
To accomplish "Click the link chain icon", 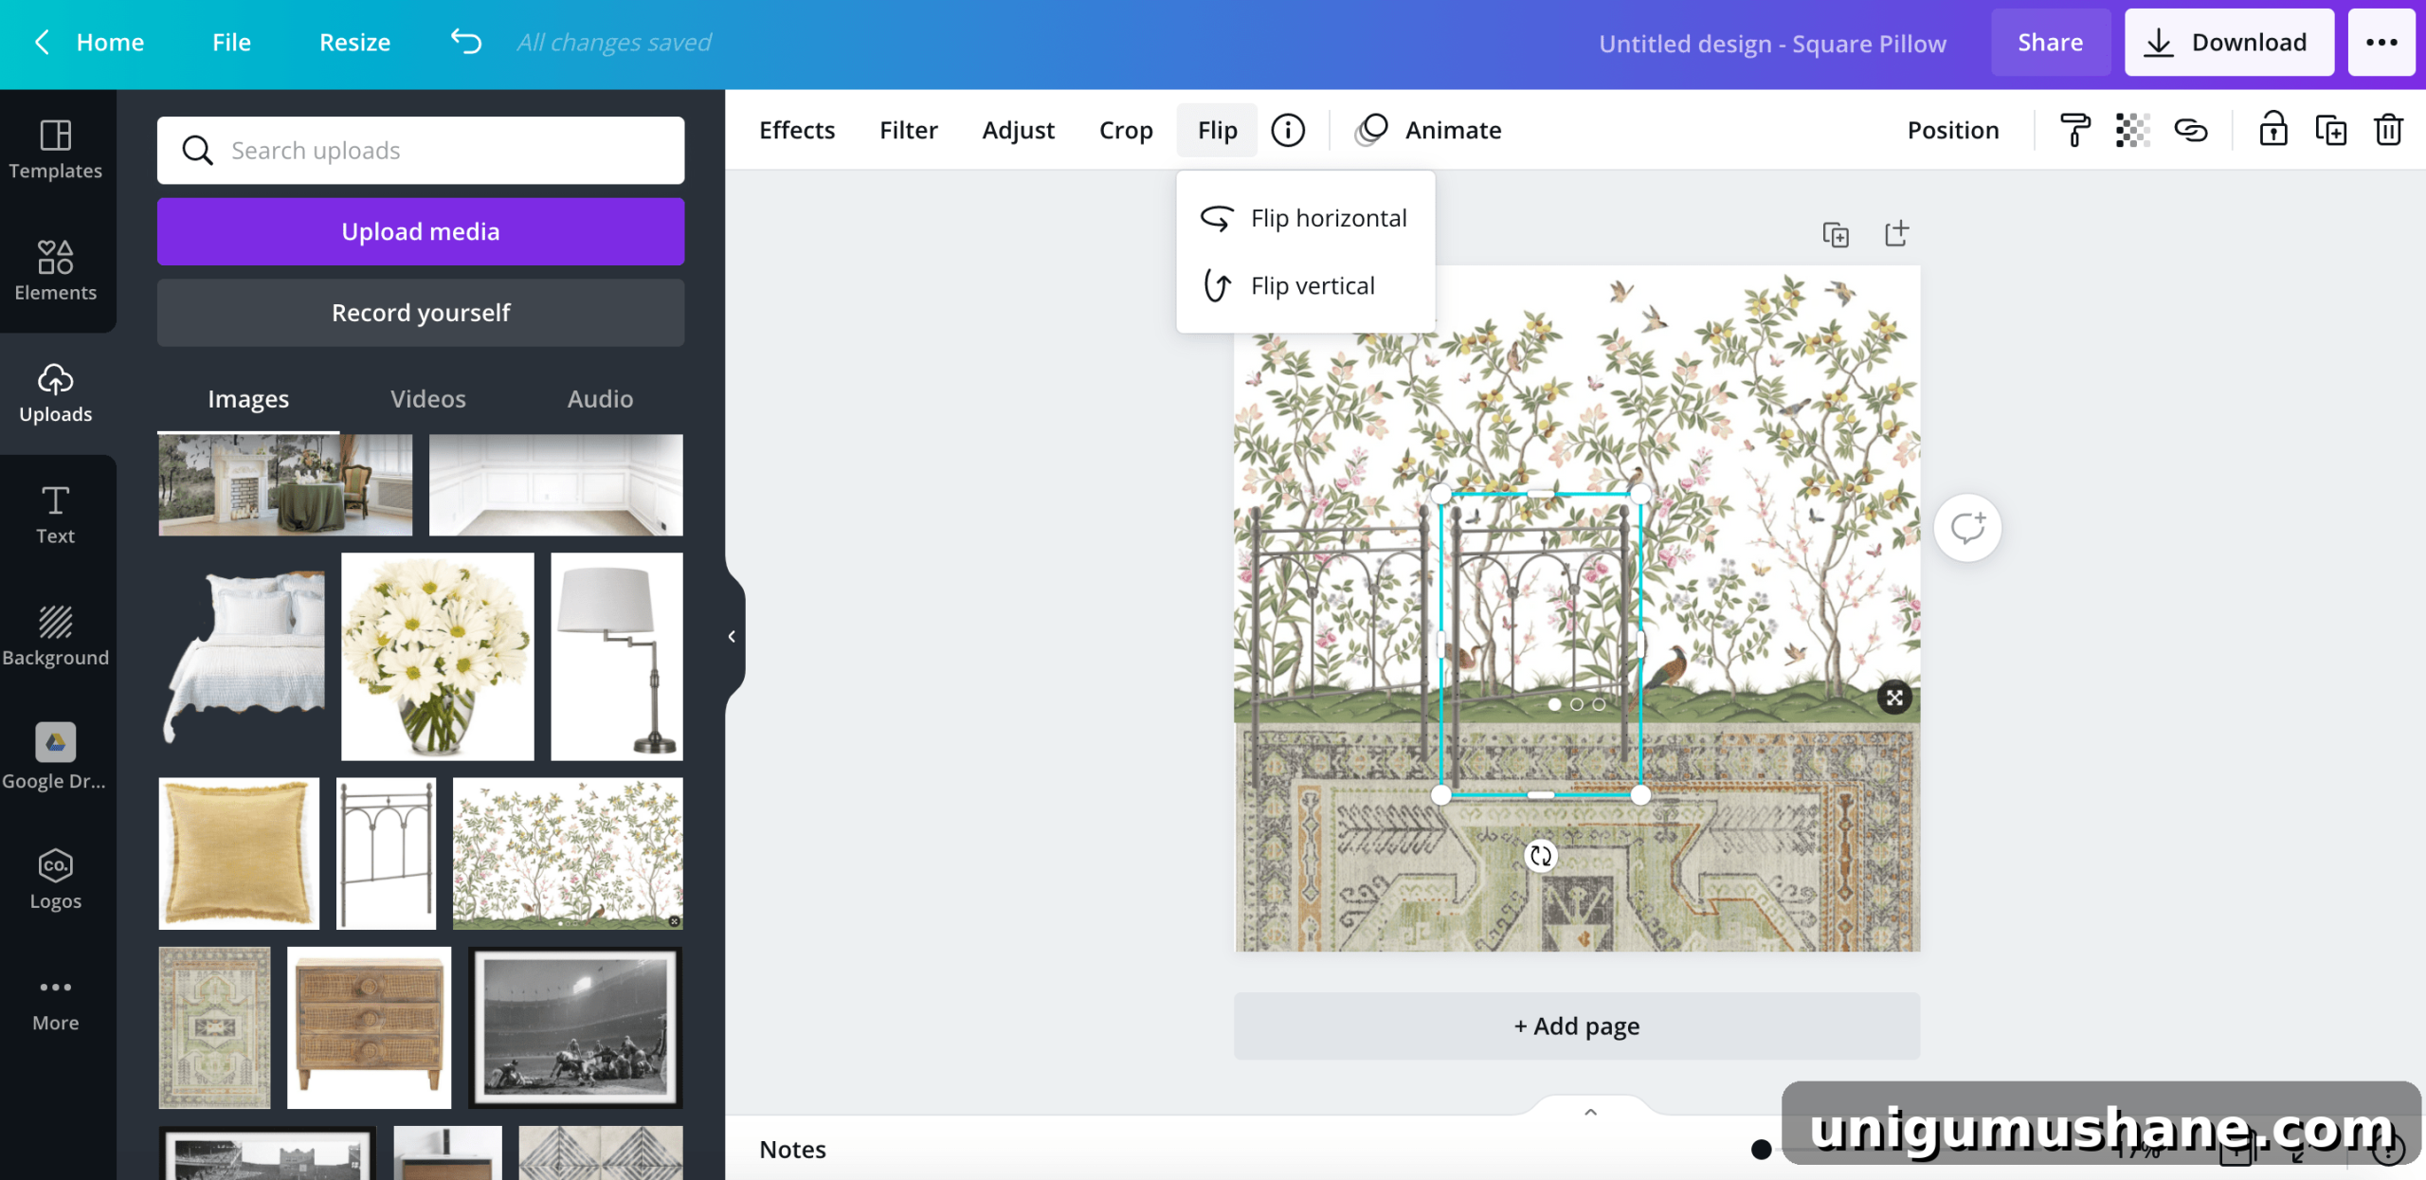I will click(2191, 130).
